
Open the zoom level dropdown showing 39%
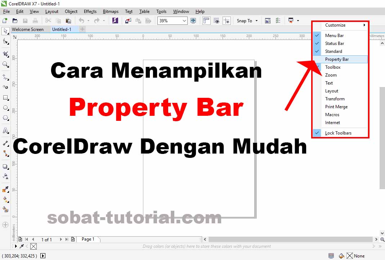pyautogui.click(x=184, y=20)
